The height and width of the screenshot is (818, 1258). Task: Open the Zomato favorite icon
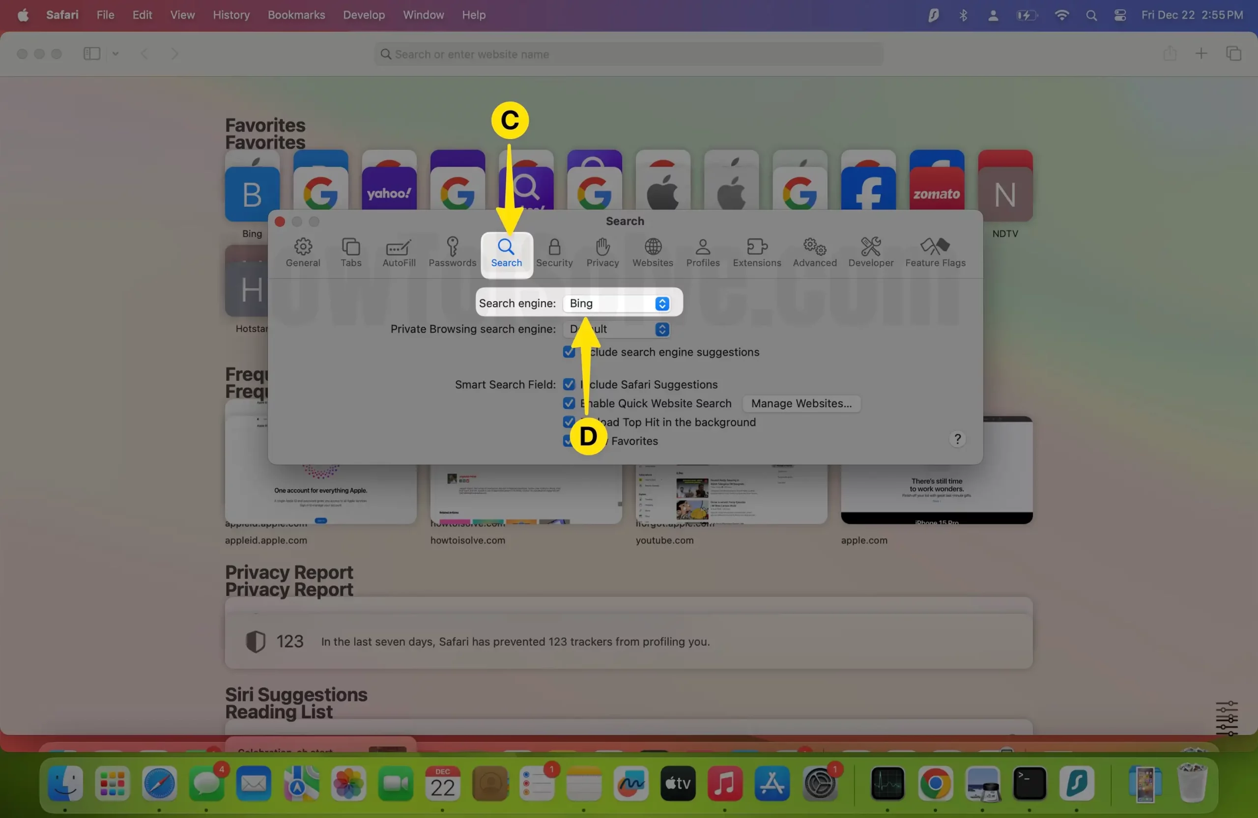(937, 189)
